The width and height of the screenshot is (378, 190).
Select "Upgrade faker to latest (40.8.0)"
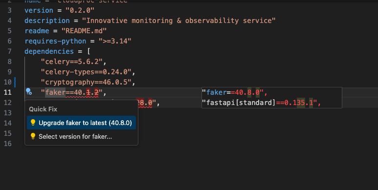click(81, 123)
